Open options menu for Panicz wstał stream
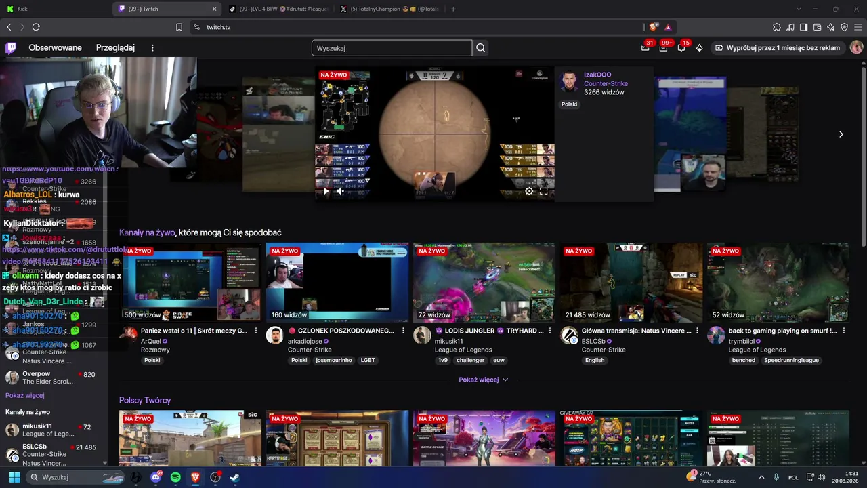Image resolution: width=867 pixels, height=488 pixels. click(x=256, y=331)
